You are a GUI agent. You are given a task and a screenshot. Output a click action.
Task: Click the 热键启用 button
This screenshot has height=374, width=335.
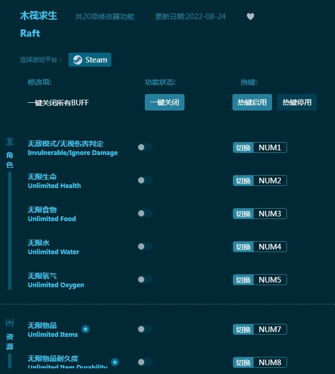[x=252, y=102]
